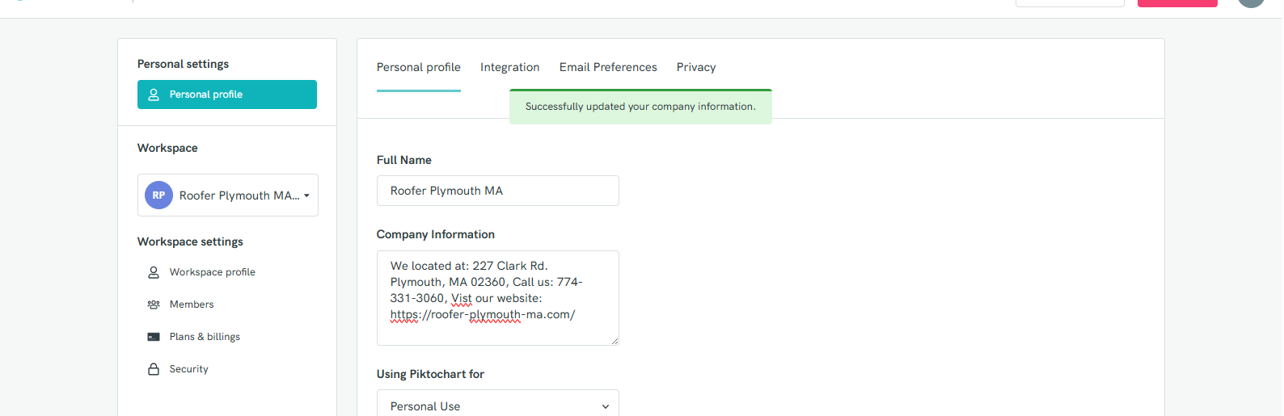
Task: Click the Personal profile user icon in sidebar
Action: coord(154,95)
